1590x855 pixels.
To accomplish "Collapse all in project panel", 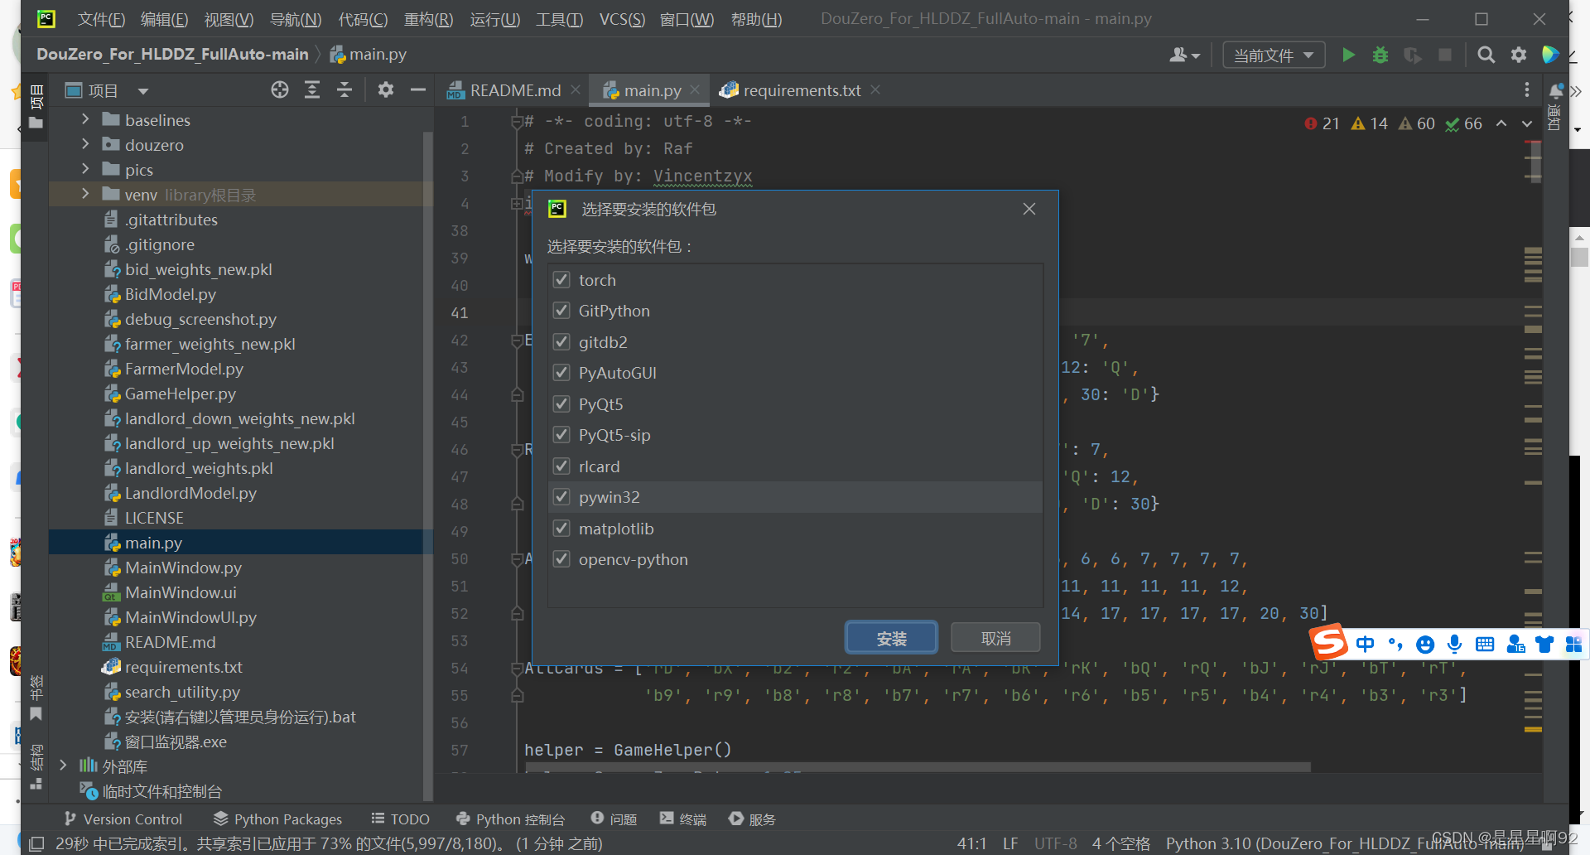I will (344, 89).
